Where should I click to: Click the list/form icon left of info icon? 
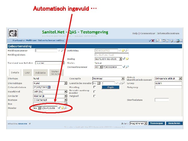click(164, 41)
